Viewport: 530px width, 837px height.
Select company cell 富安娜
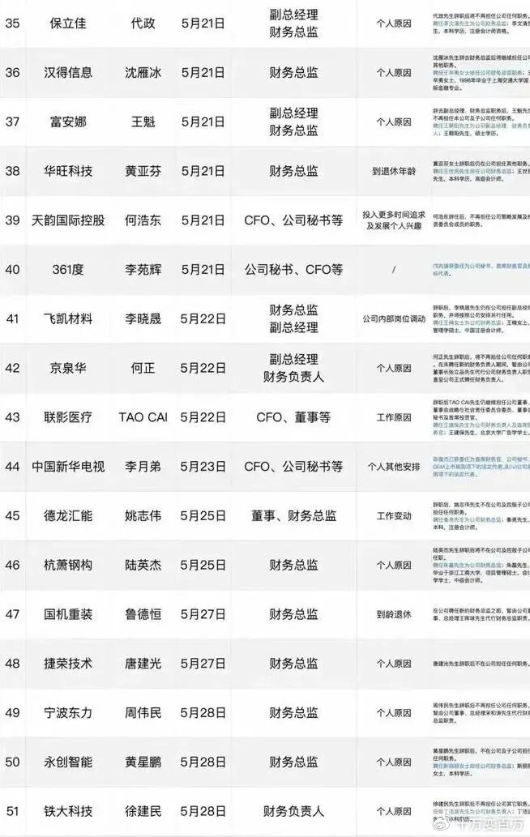[68, 122]
